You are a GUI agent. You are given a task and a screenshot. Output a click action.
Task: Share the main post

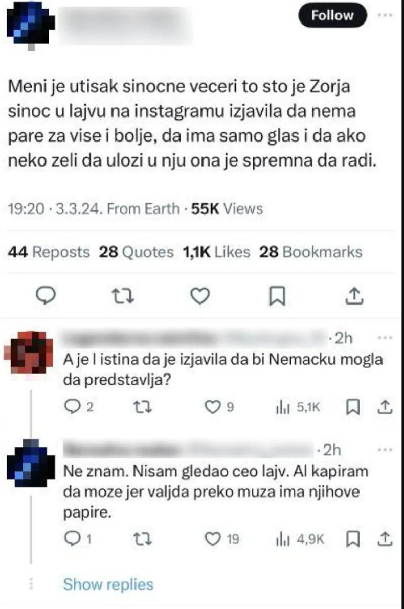[x=355, y=296]
